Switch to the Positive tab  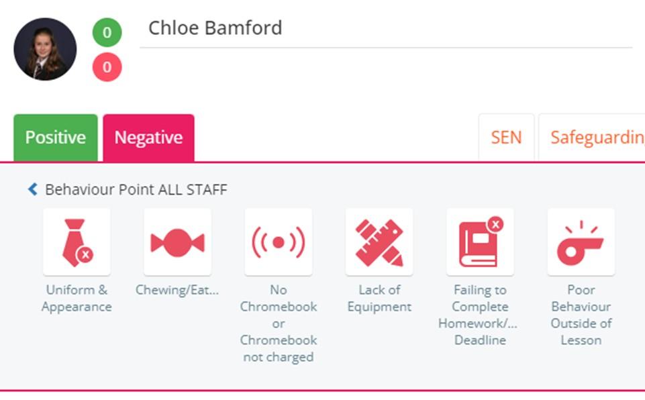pyautogui.click(x=56, y=138)
